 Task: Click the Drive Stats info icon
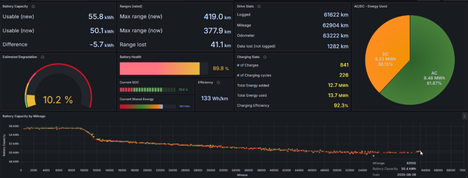[259, 6]
